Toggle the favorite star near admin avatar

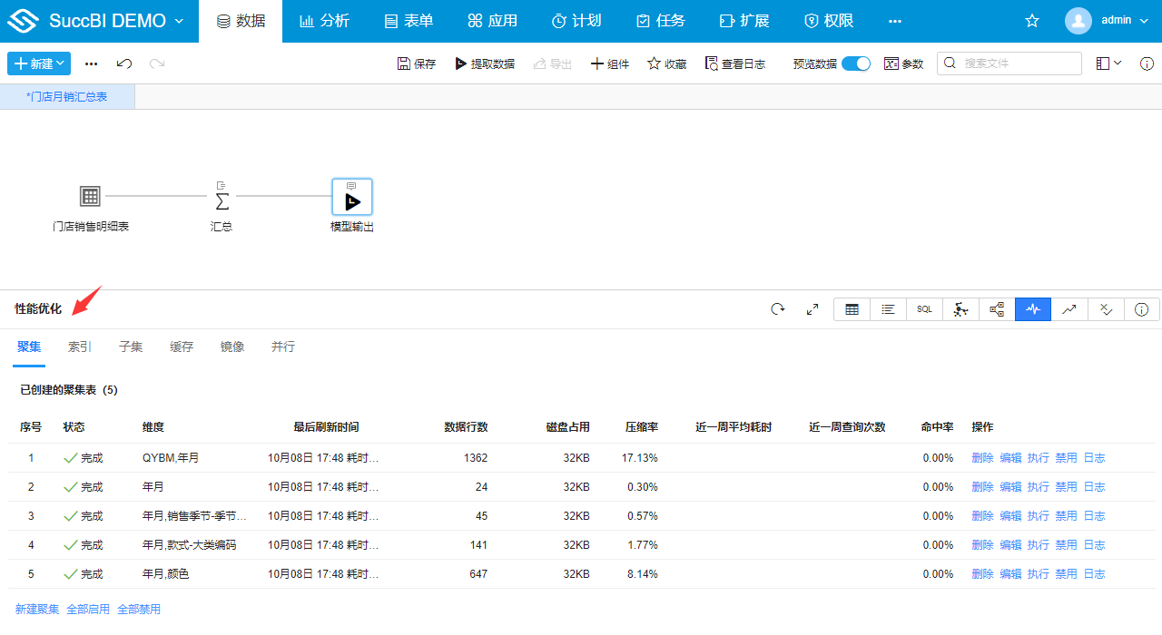(1032, 20)
